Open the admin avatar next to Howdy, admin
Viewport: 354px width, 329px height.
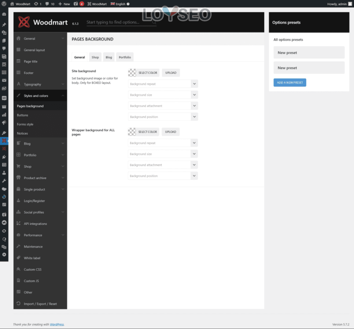(350, 4)
